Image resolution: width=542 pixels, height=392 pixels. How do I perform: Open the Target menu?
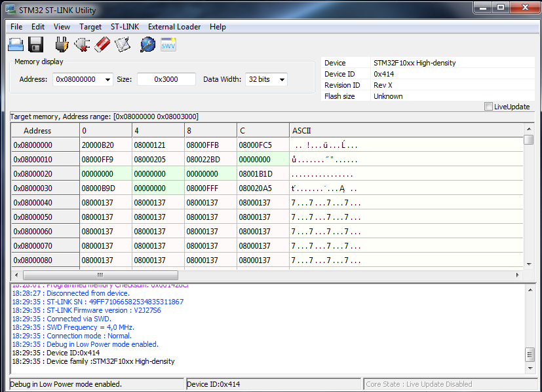point(90,27)
